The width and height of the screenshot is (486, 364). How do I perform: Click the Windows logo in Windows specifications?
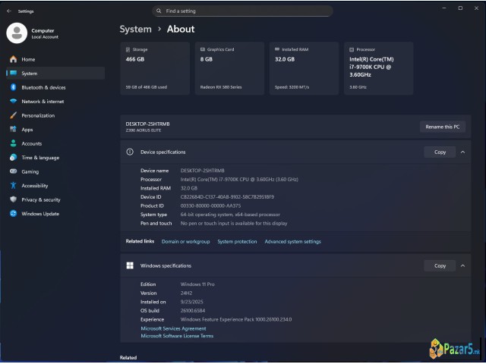coord(130,265)
